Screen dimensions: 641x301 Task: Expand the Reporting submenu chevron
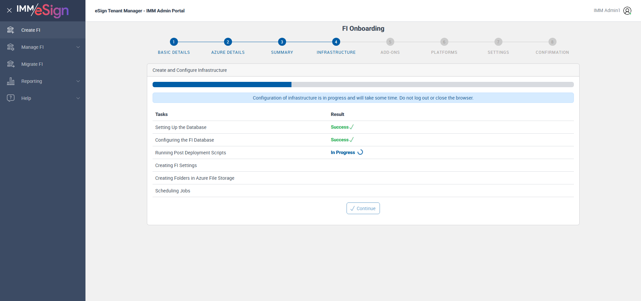coord(78,81)
